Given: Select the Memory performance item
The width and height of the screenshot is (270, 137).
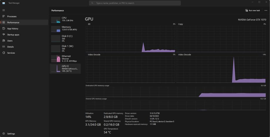Looking at the screenshot, I should pyautogui.click(x=65, y=29).
